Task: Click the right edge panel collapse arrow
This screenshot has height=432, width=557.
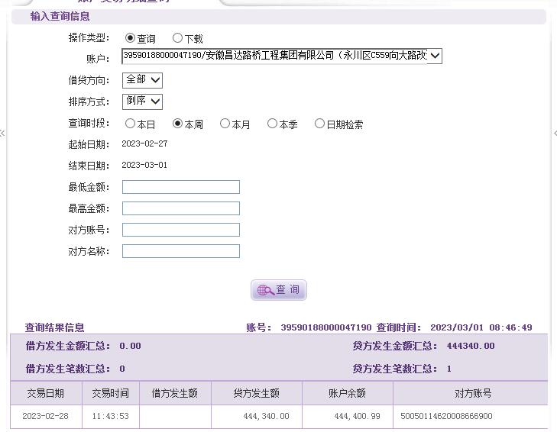Action: tap(554, 134)
